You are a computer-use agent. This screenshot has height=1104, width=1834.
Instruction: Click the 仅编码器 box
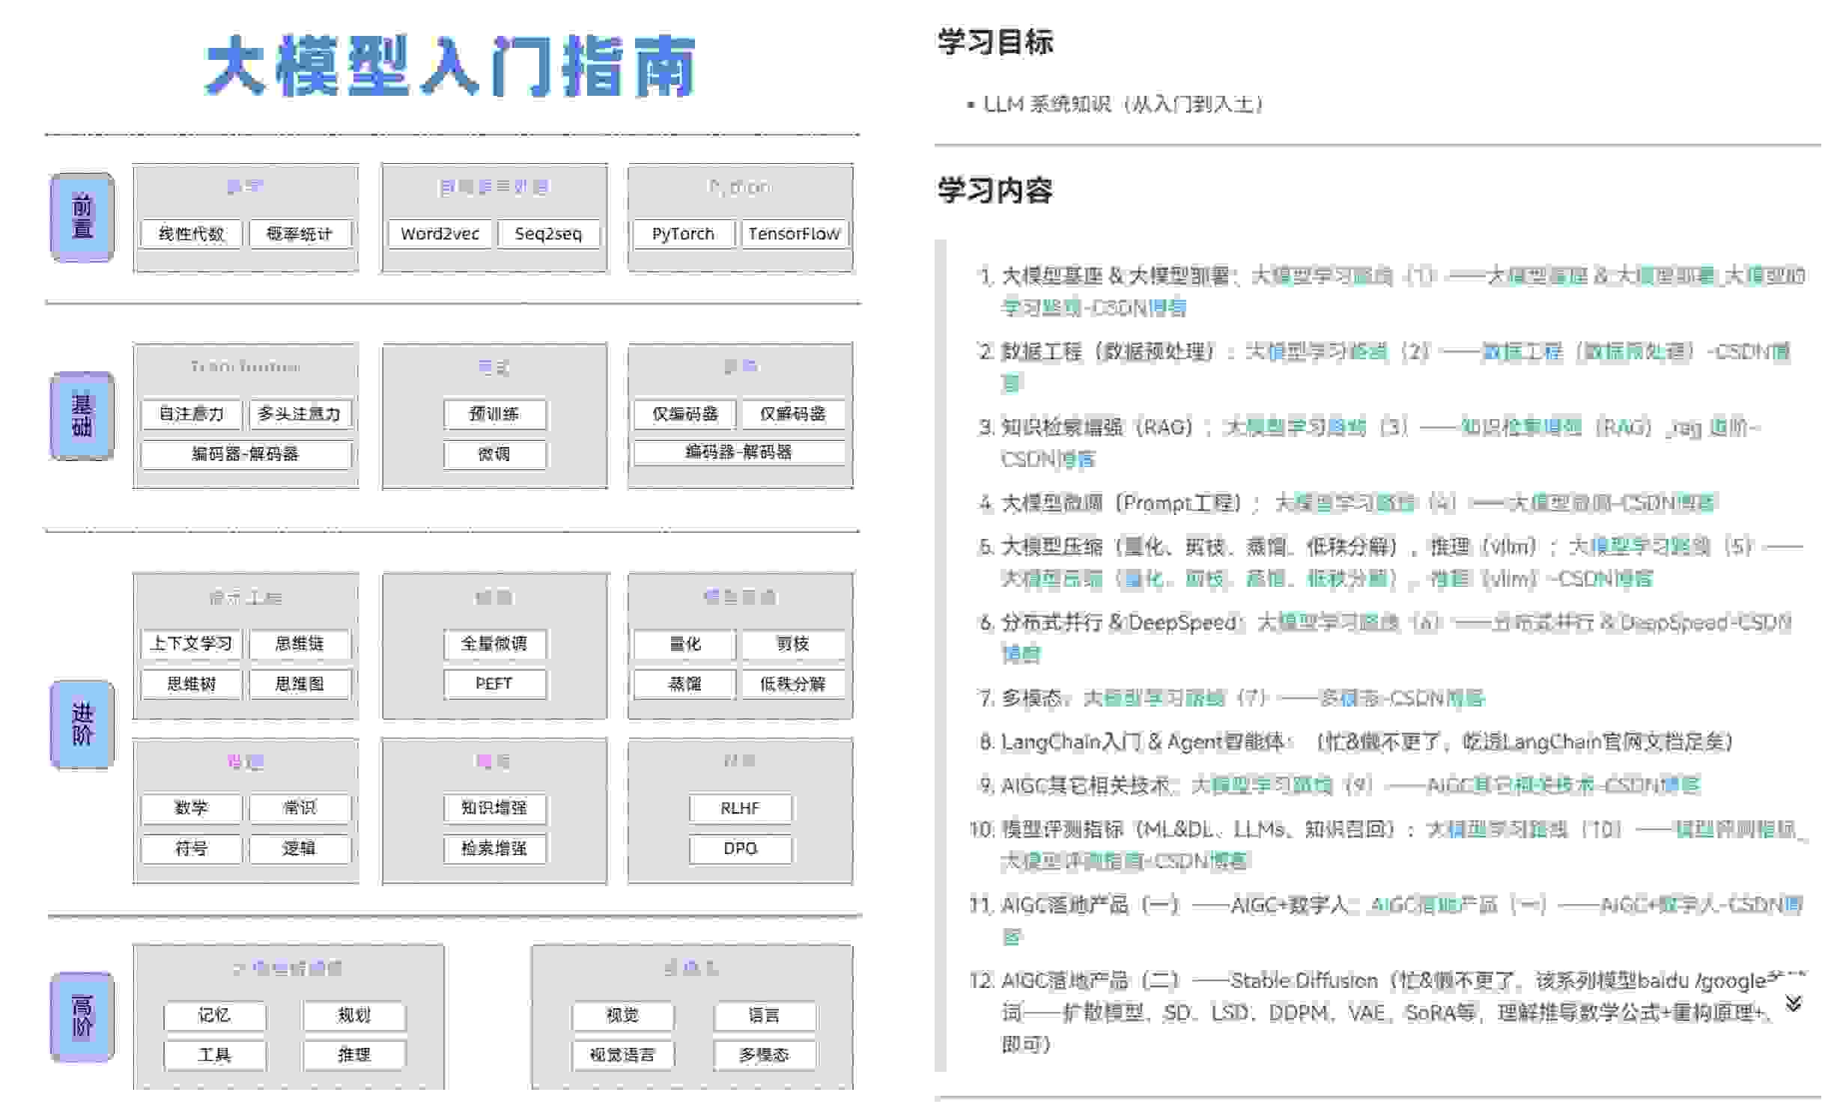(x=685, y=414)
